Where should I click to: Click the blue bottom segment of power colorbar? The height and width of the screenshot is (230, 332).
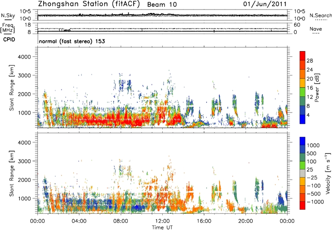[x=303, y=119]
